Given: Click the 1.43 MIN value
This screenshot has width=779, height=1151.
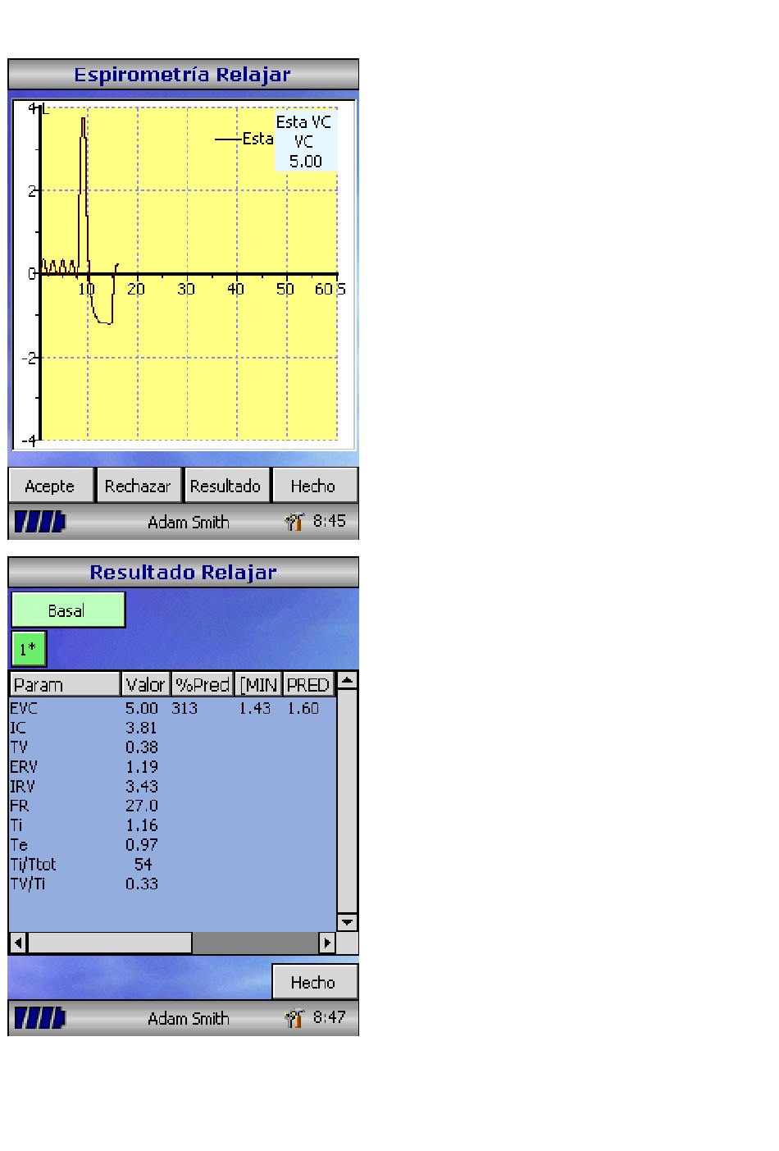Looking at the screenshot, I should [x=255, y=708].
